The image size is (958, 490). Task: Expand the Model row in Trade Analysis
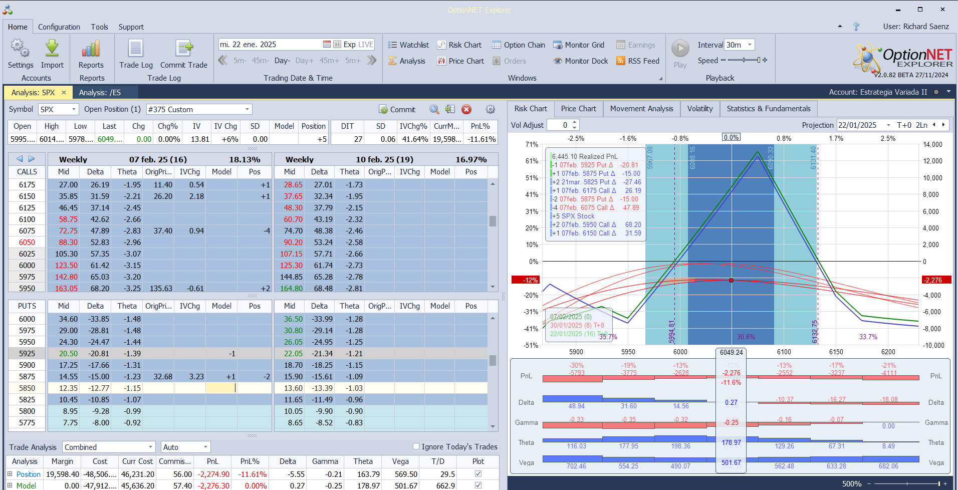10,485
